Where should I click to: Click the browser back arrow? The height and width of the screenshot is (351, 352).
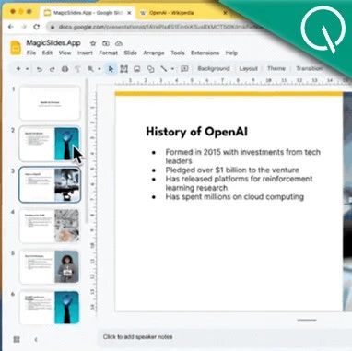tap(11, 27)
